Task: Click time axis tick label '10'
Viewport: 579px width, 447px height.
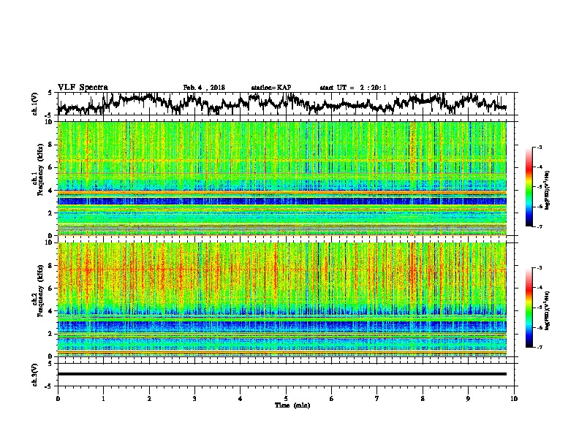Action: point(514,399)
